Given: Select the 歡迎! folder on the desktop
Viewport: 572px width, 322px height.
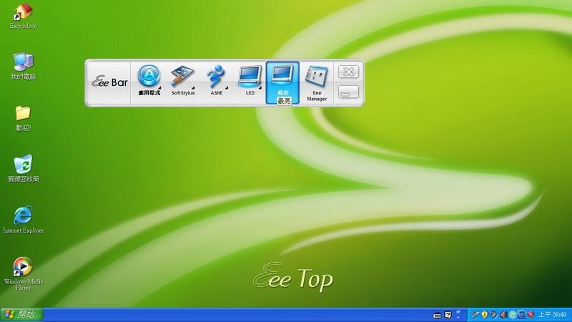Looking at the screenshot, I should click(x=23, y=118).
